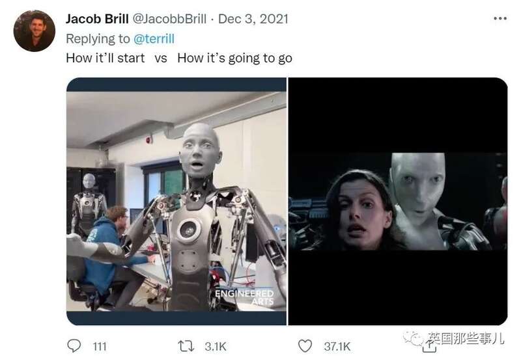Screen dimensions: 521x361
Task: Open Jacob Brill's profile avatar
Action: [x=35, y=31]
